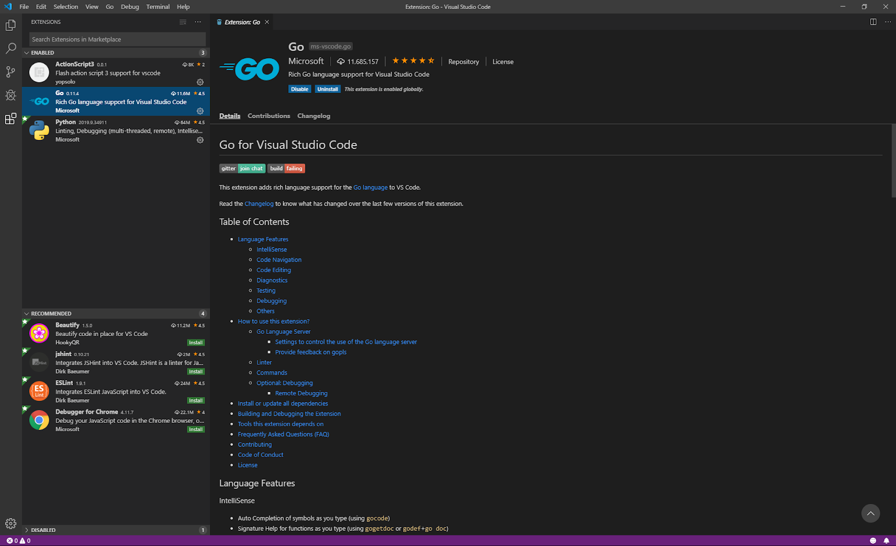Select the Extensions view icon
The height and width of the screenshot is (546, 896).
[11, 119]
